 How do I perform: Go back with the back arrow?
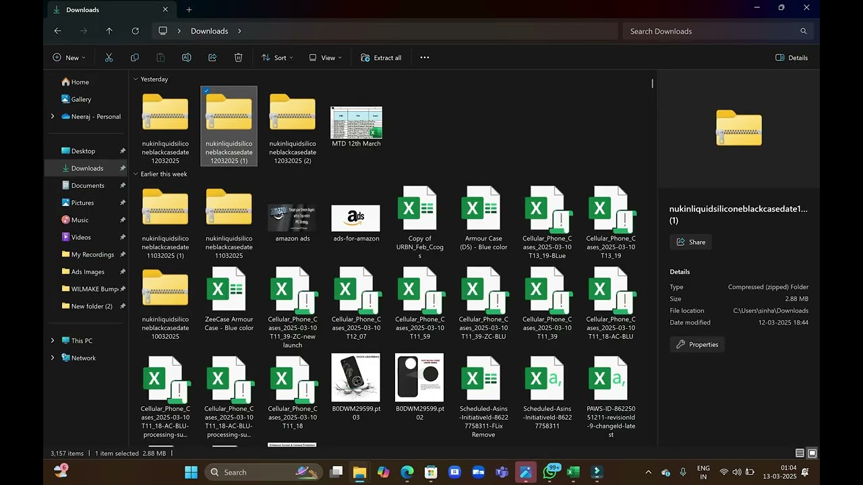(57, 31)
